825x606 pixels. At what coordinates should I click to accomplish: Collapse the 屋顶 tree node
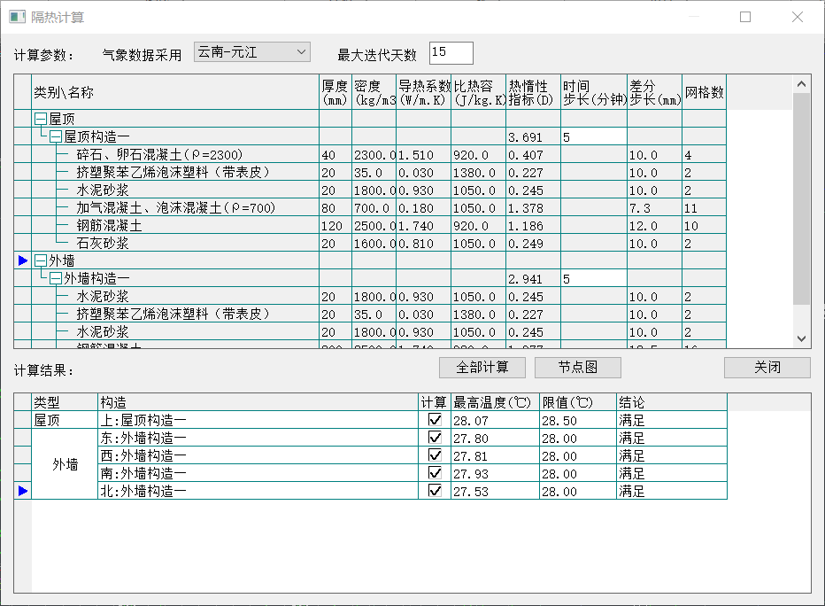point(40,119)
